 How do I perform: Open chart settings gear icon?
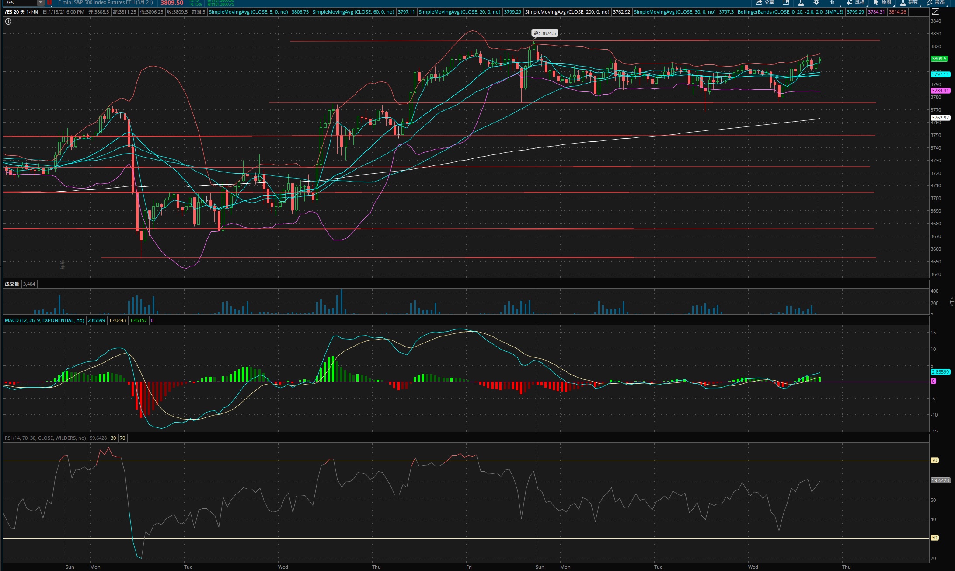pos(816,3)
